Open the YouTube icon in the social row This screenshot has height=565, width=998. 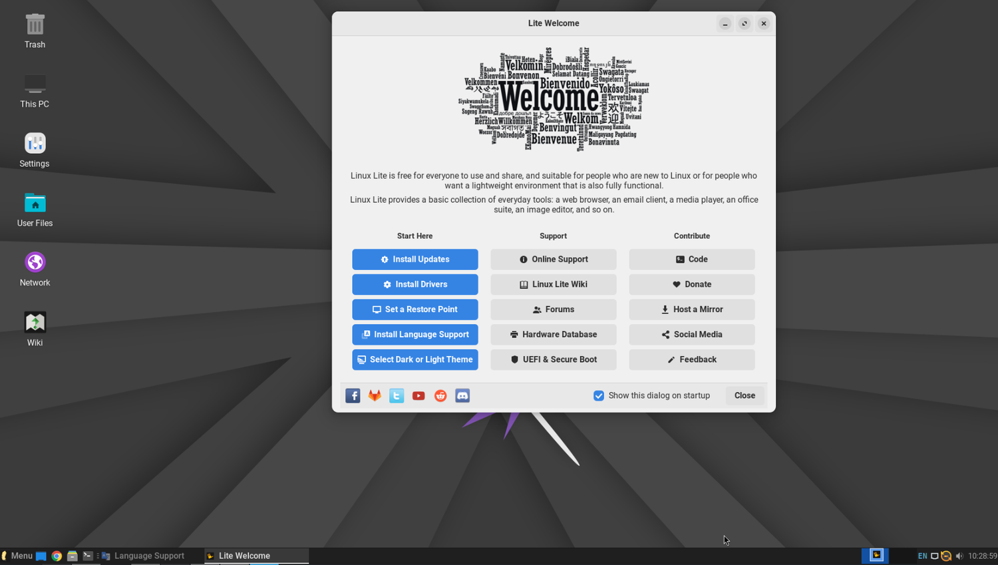click(x=418, y=395)
